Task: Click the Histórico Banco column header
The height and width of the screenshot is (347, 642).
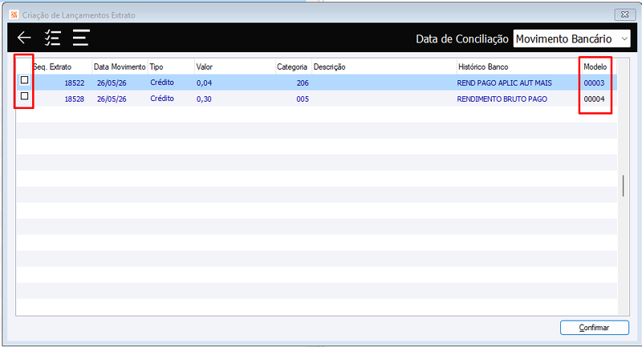Action: (x=483, y=67)
